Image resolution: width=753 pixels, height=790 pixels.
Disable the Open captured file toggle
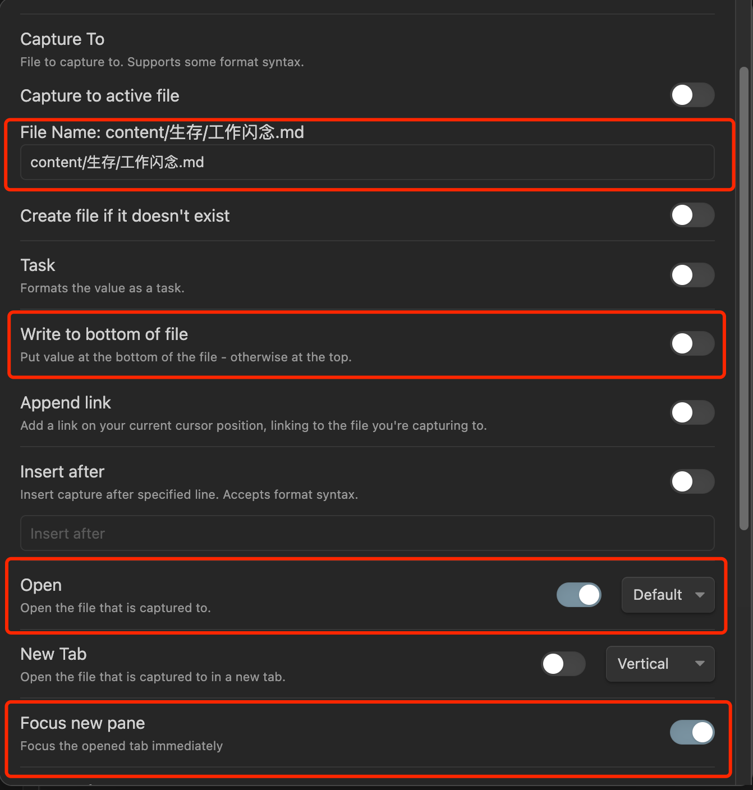pos(578,595)
